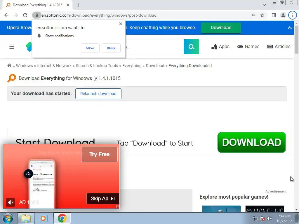Click the magnifier search button
299x224 pixels.
coord(191,47)
